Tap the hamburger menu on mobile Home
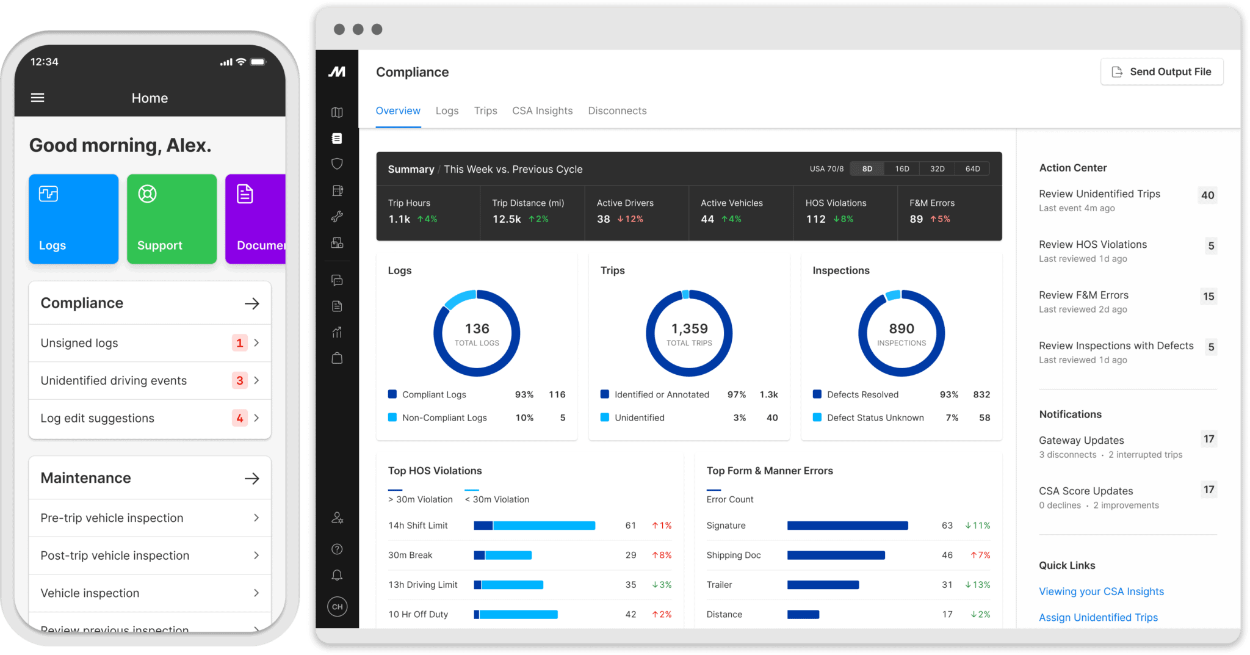1250x655 pixels. point(38,98)
